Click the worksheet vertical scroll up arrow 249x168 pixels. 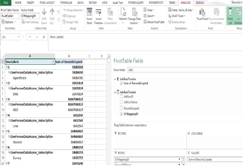tap(109, 56)
